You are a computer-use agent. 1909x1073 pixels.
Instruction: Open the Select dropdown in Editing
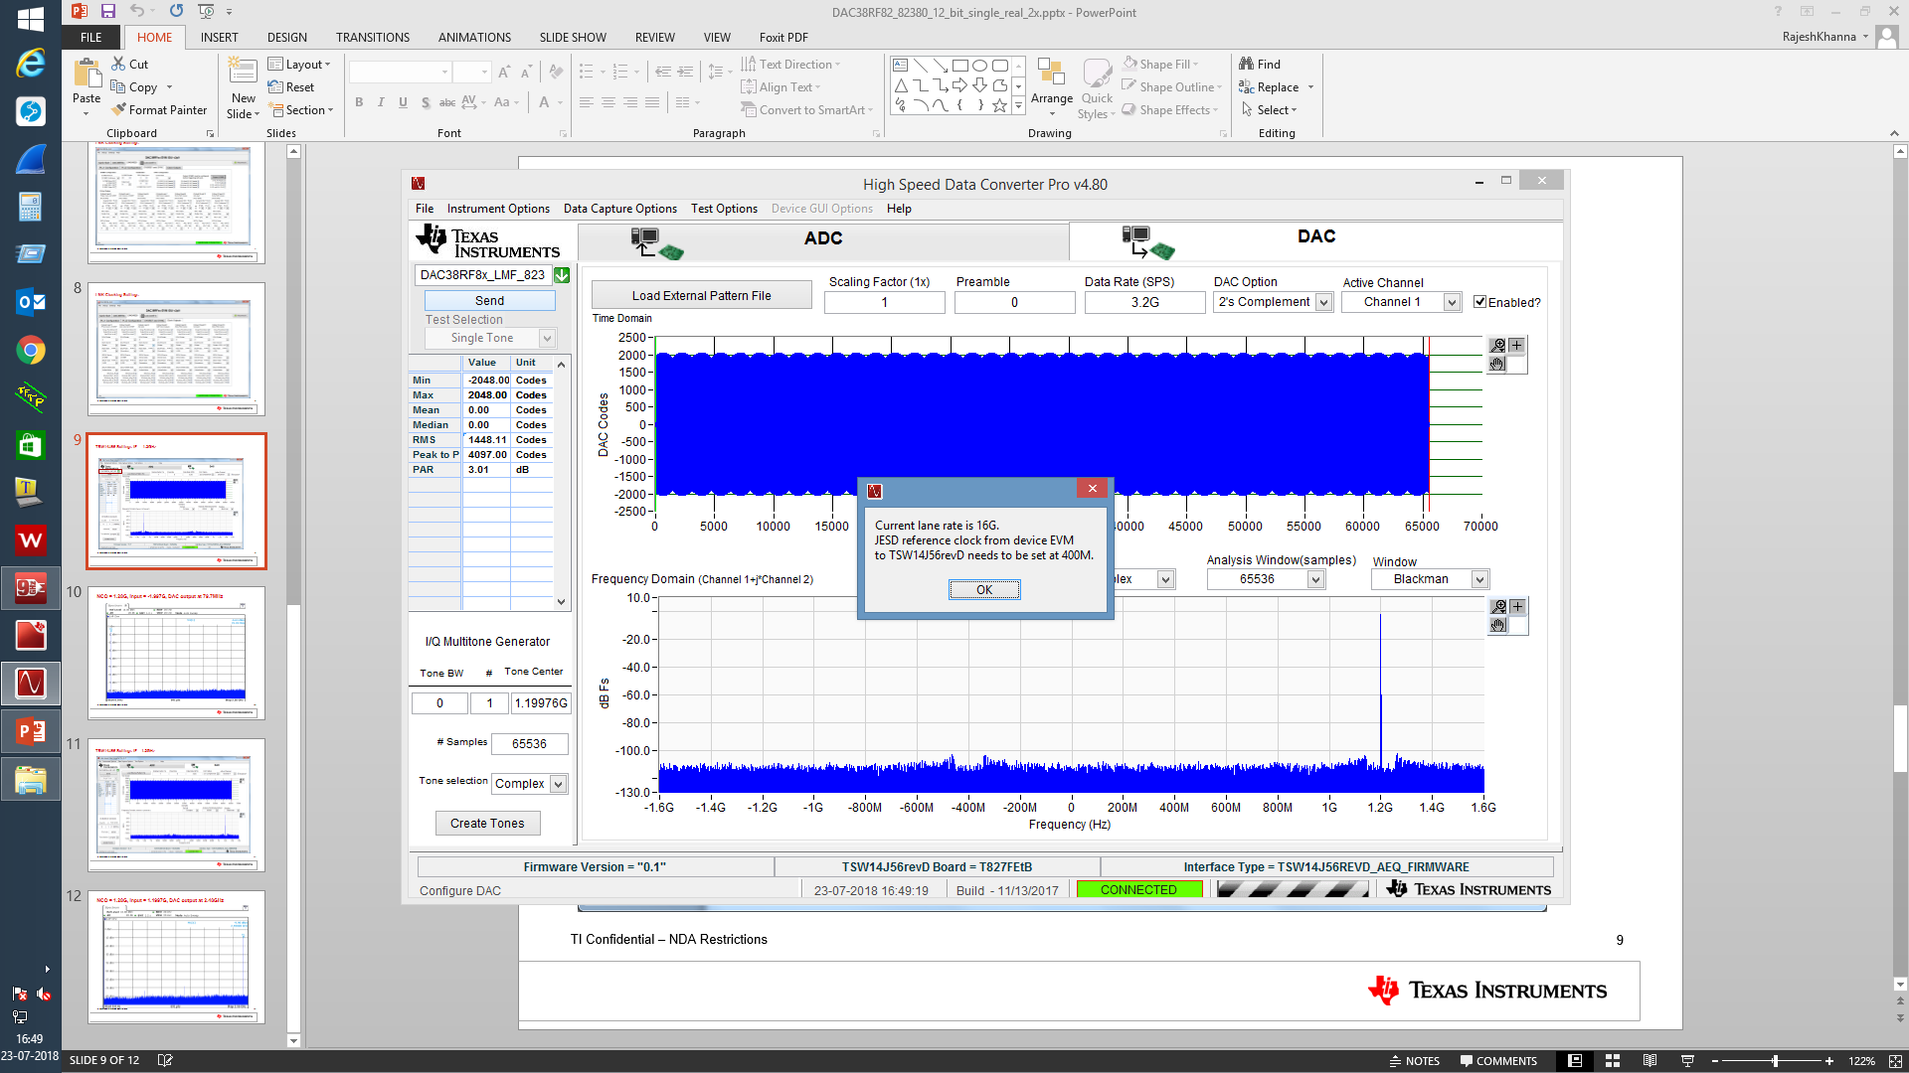[1269, 109]
